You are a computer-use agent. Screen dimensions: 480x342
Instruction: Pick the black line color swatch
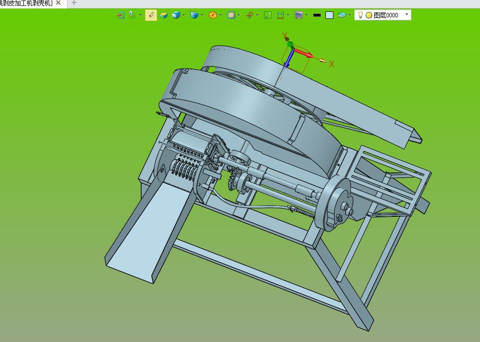[x=317, y=15]
